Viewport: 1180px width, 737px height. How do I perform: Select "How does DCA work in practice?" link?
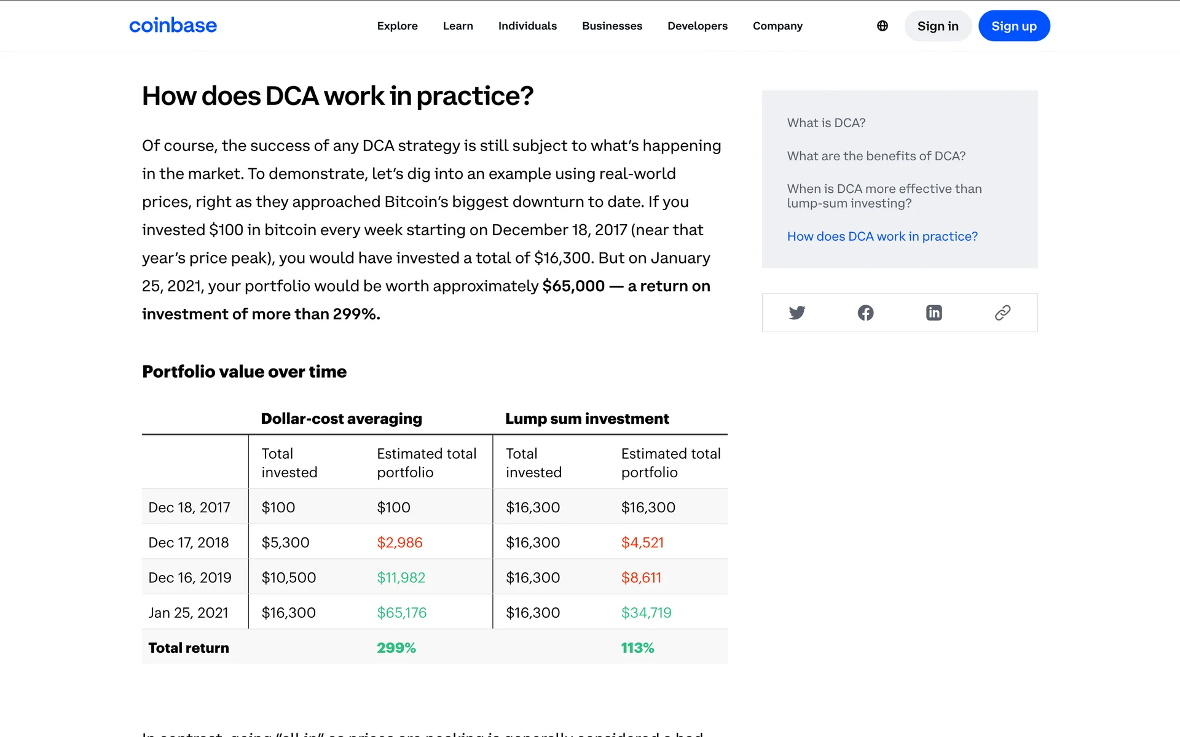pyautogui.click(x=882, y=236)
